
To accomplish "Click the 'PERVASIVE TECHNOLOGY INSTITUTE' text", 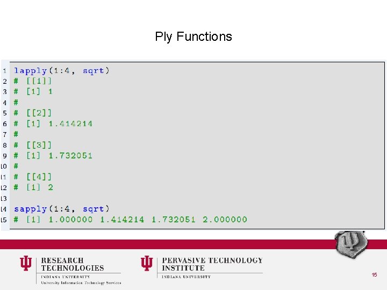I will pos(212,264).
